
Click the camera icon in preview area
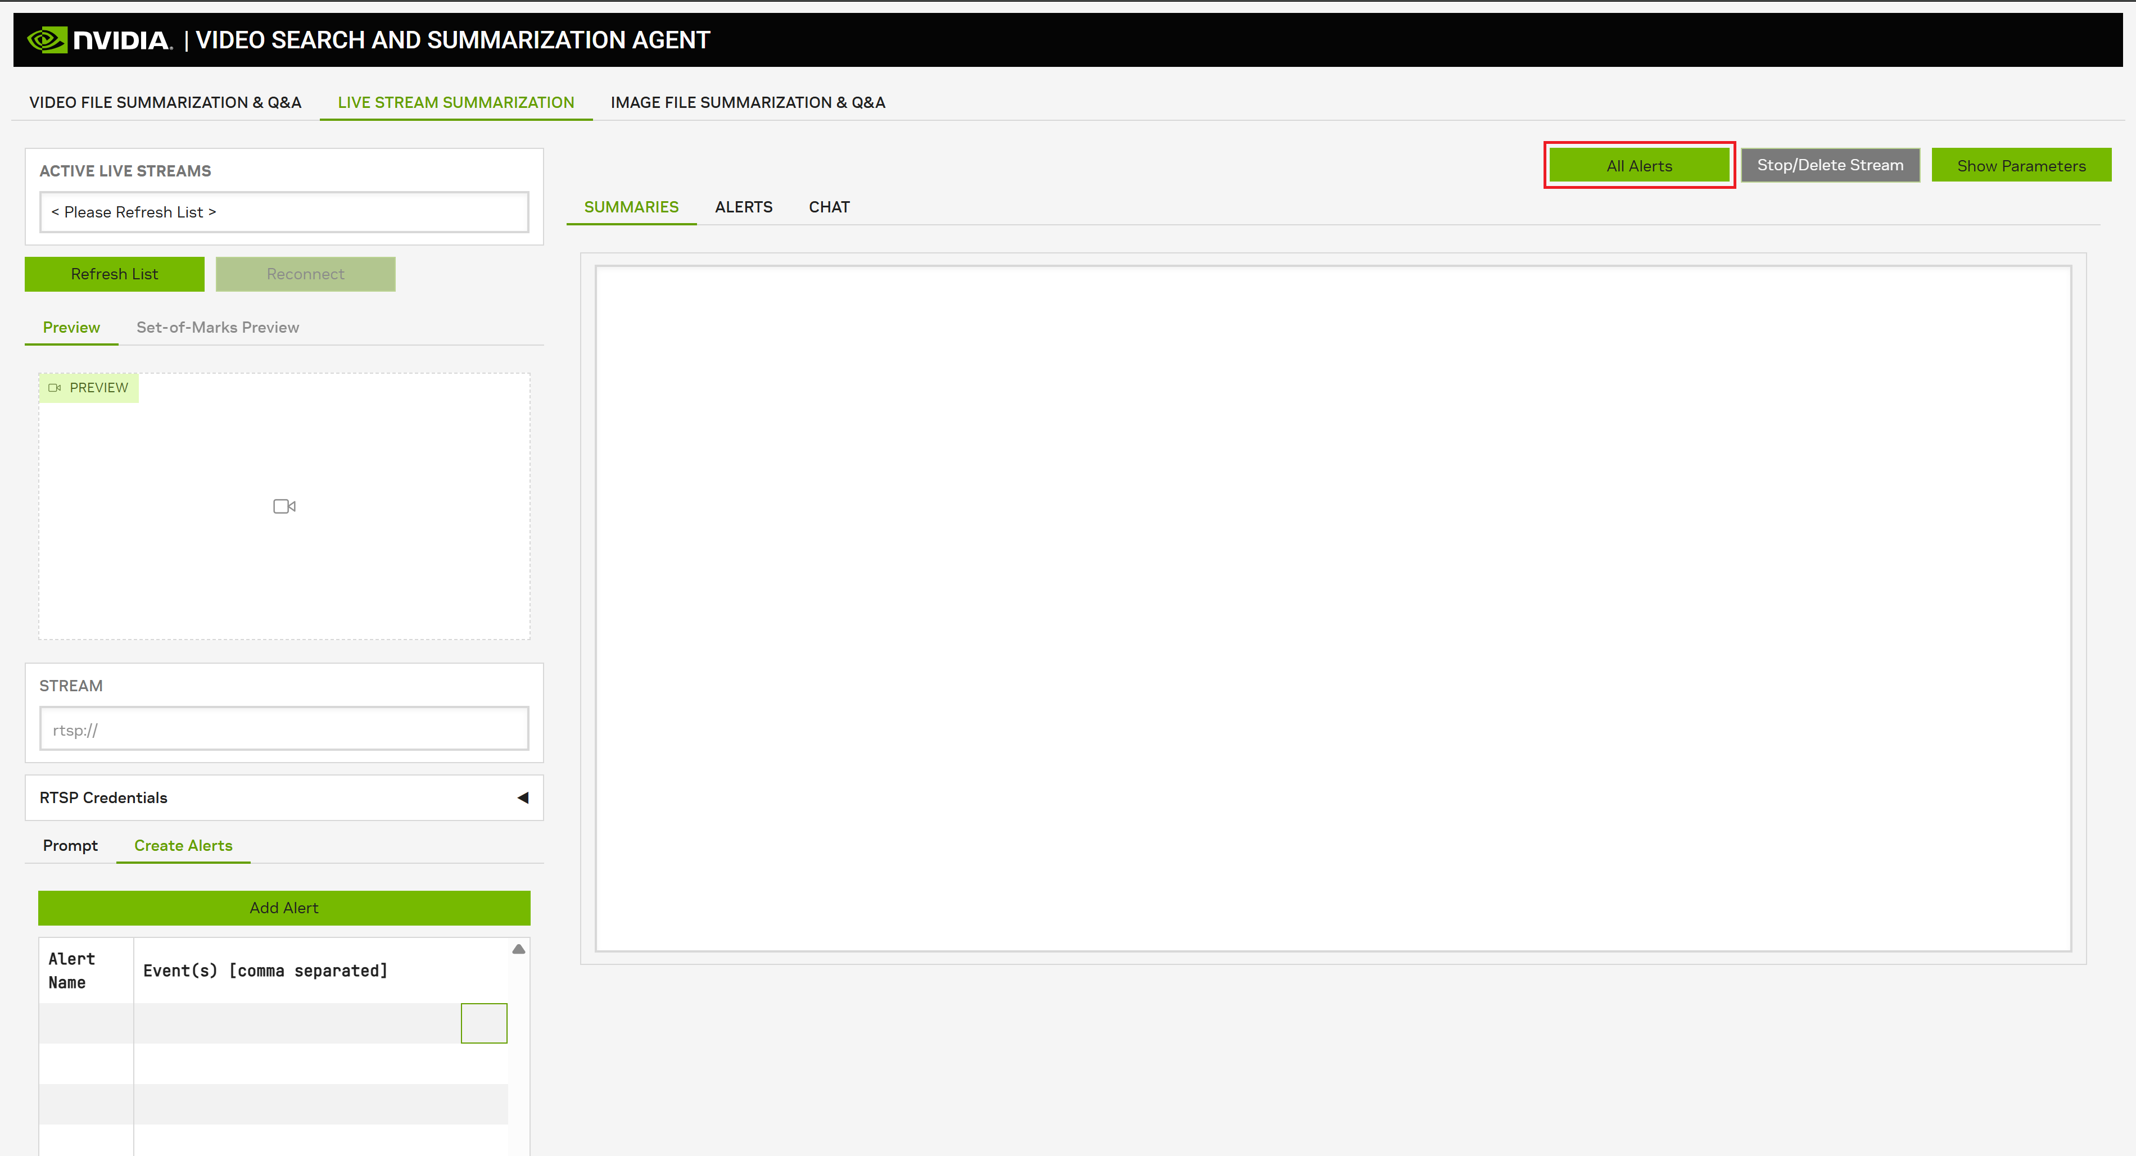tap(284, 506)
